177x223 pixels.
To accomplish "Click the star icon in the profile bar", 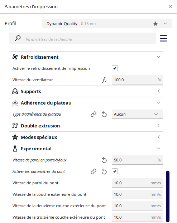I will point(156,24).
